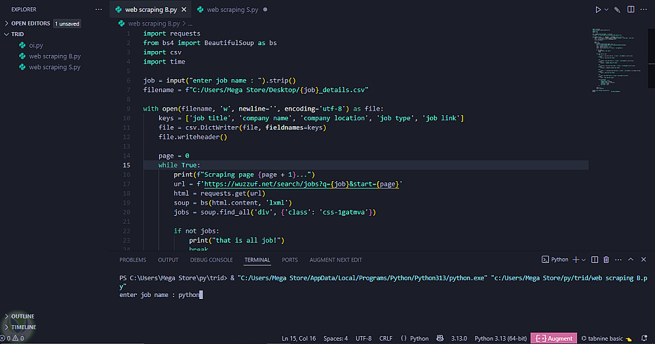Open the run options dropdown arrow
Screen dimensions: 655x344
click(607, 10)
